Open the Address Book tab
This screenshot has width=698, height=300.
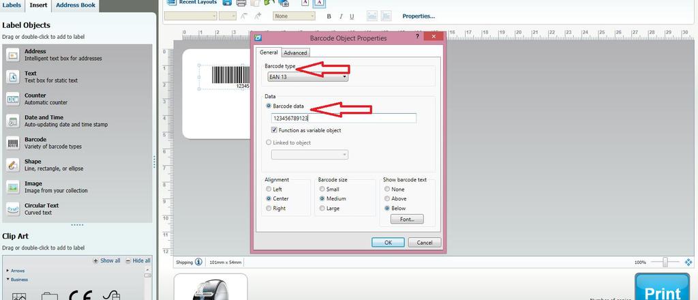coord(75,5)
